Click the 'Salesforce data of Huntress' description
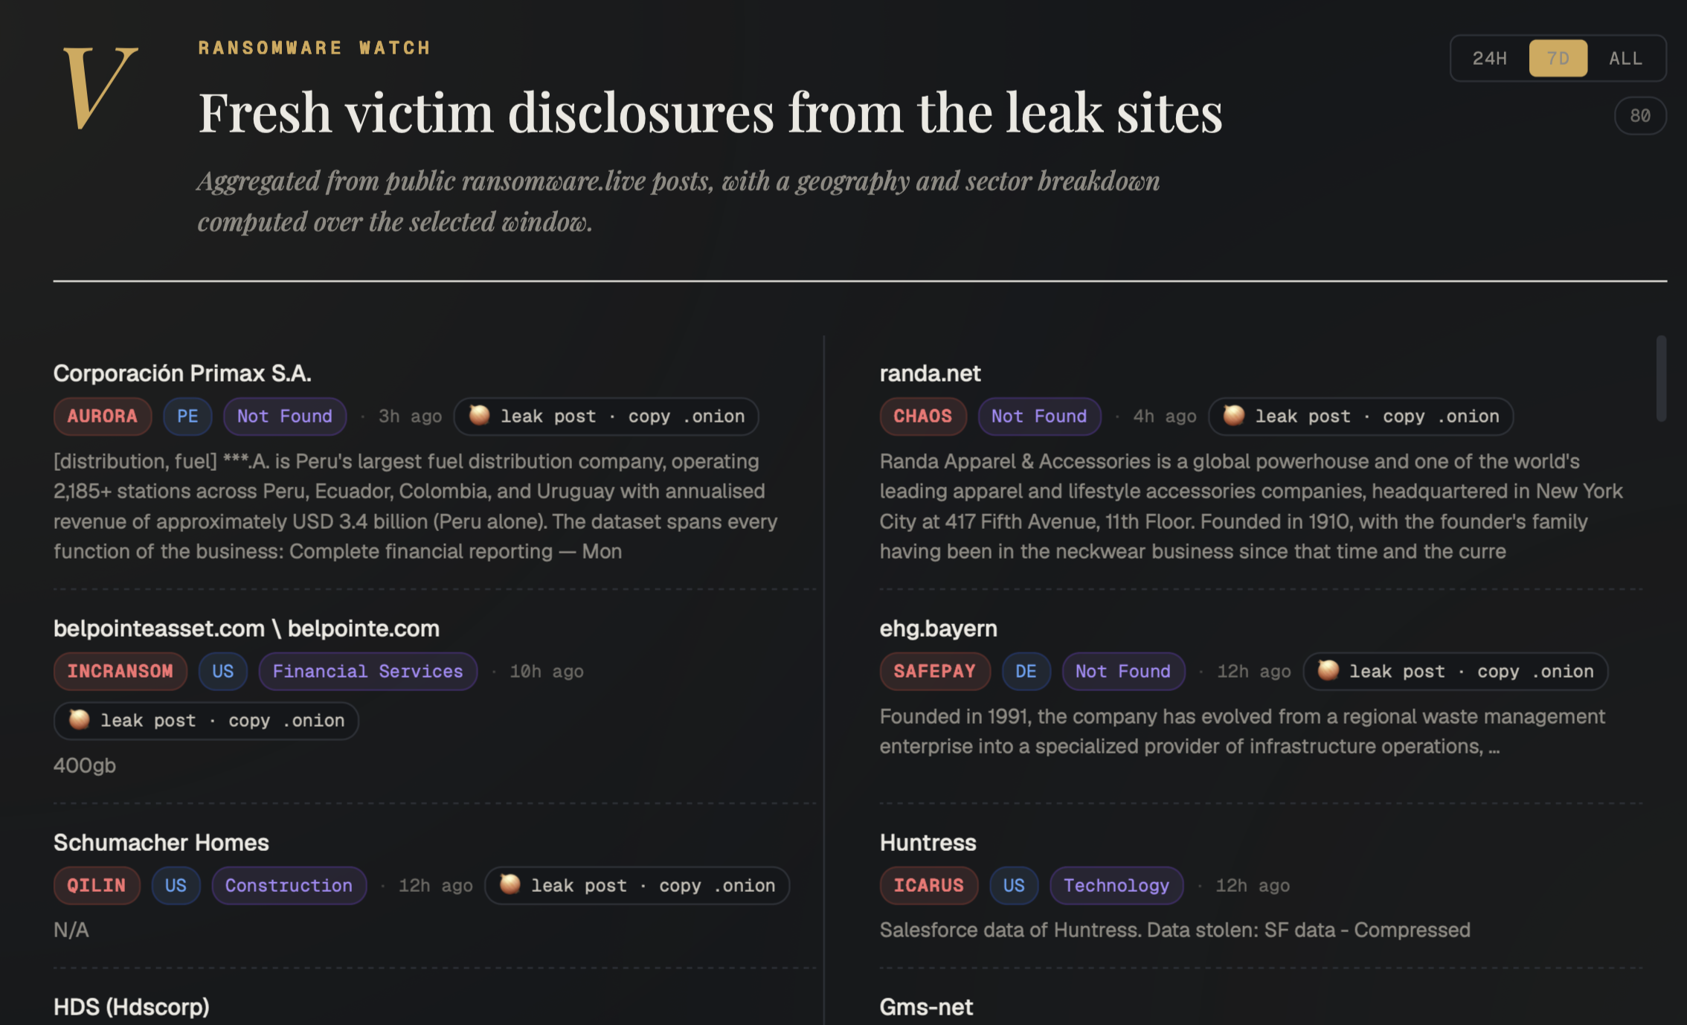Viewport: 1687px width, 1025px height. tap(1175, 930)
